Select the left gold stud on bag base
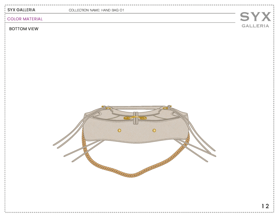The image size is (278, 215). pyautogui.click(x=119, y=130)
